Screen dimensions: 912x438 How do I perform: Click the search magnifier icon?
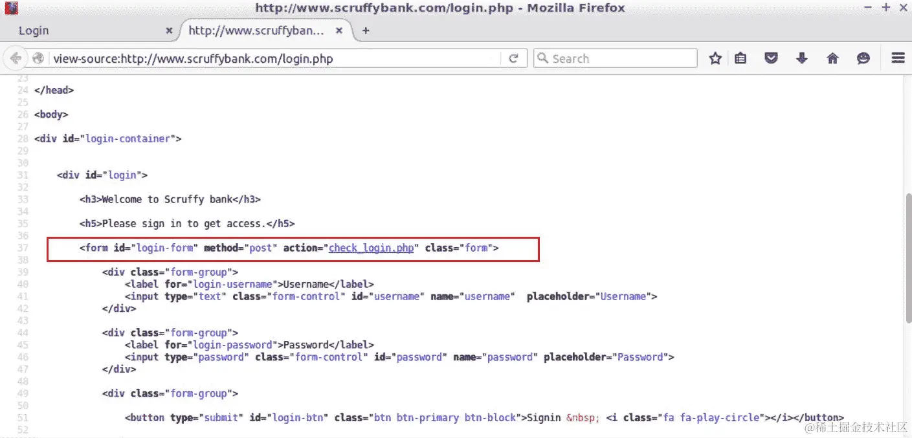(543, 58)
